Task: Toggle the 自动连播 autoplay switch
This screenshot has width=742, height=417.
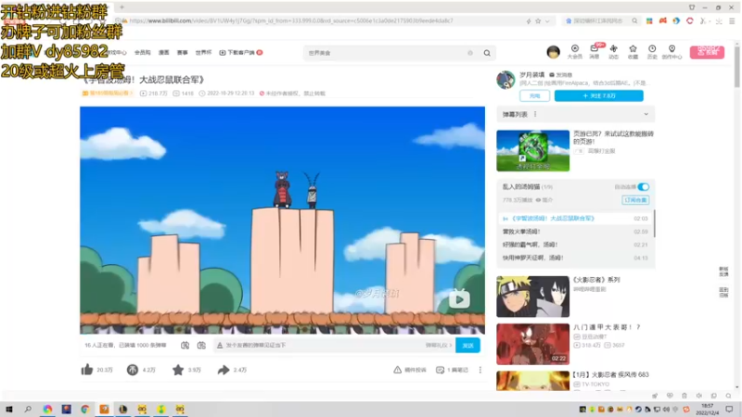Action: (x=643, y=187)
